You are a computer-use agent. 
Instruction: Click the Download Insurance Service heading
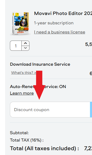point(40,64)
